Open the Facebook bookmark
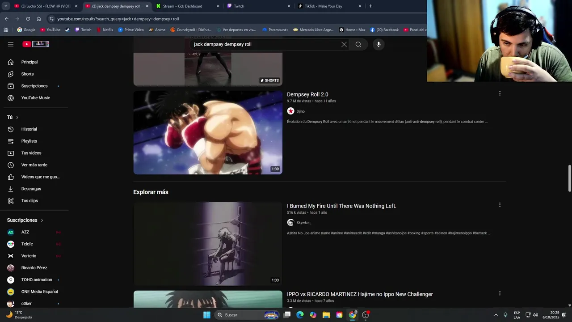Viewport: 572px width, 322px height. pyautogui.click(x=384, y=30)
